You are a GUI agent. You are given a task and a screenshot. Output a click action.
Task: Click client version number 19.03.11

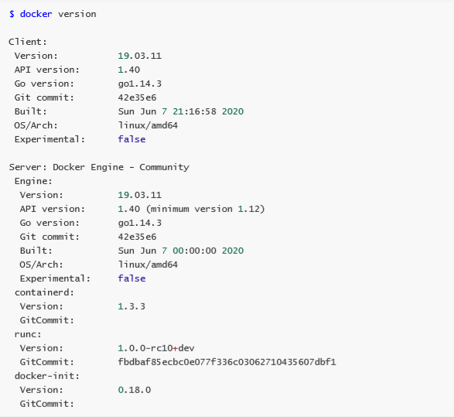pyautogui.click(x=139, y=56)
